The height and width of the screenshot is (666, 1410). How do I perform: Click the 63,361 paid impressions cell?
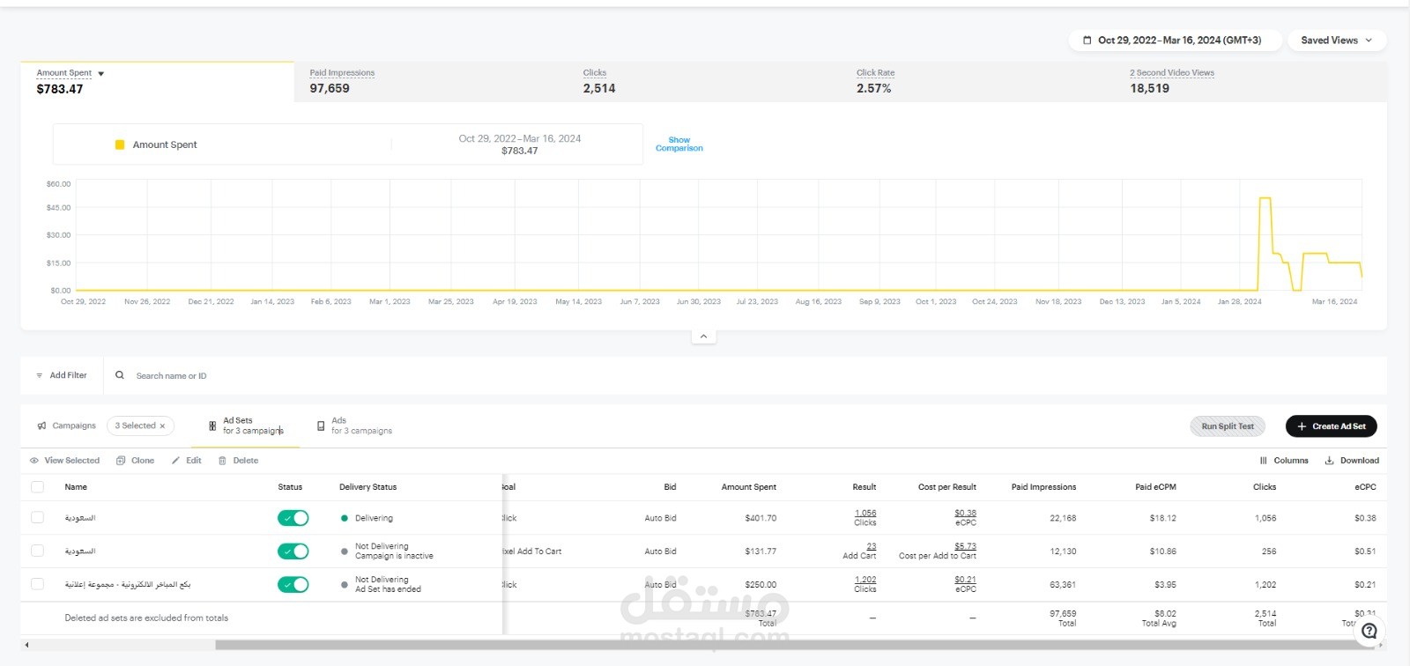1062,585
